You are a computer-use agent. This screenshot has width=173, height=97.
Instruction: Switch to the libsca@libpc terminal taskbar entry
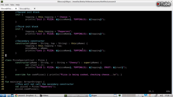click(76, 95)
